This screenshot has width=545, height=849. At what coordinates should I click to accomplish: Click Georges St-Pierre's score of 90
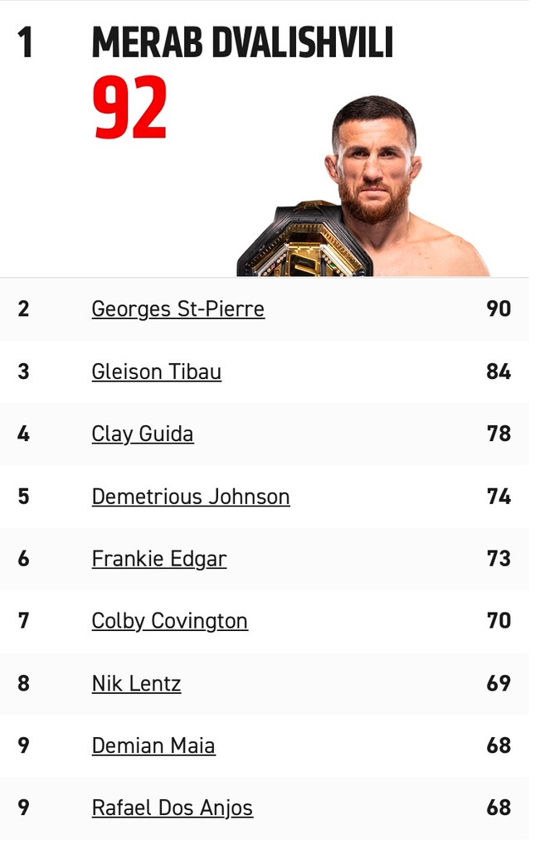point(499,309)
